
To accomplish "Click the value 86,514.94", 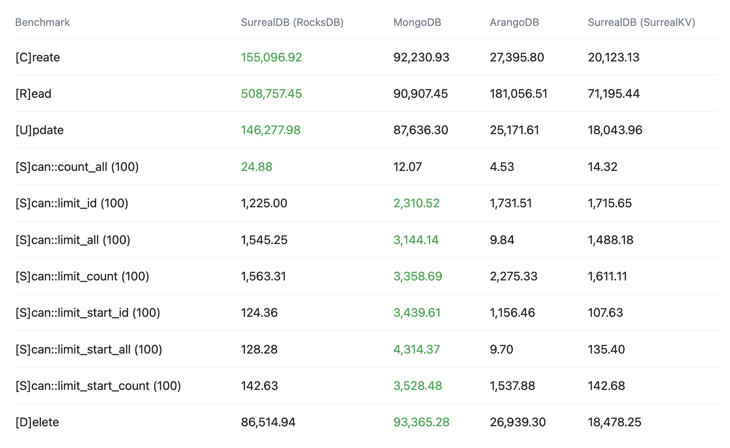I will pos(268,422).
